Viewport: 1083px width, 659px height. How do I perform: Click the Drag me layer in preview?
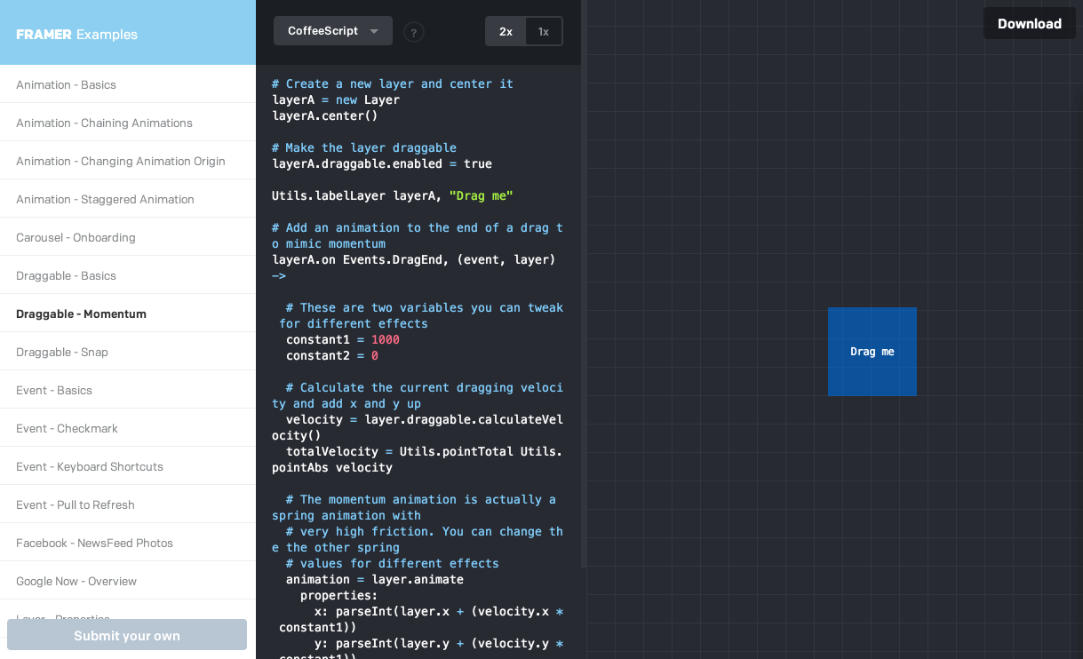tap(872, 352)
